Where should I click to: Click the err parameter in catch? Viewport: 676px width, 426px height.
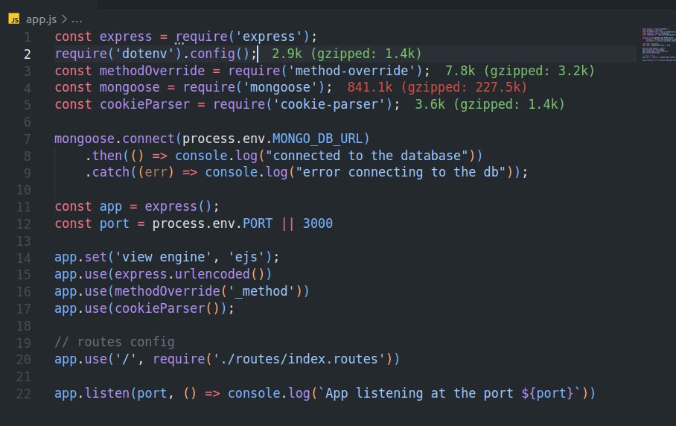click(156, 172)
